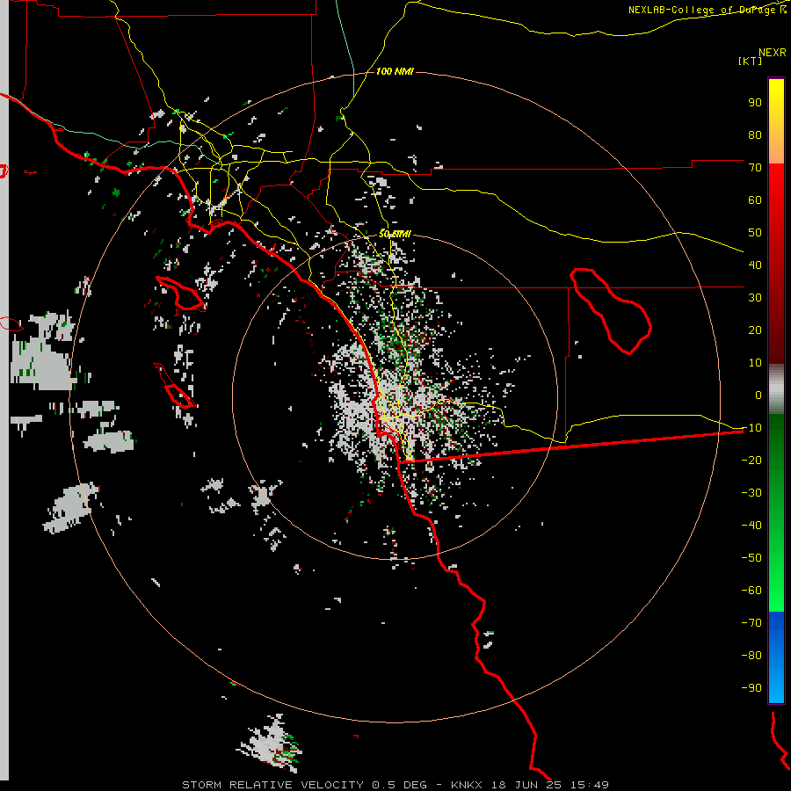The height and width of the screenshot is (791, 791).
Task: Pick the blue bottom segment of color bar
Action: tap(776, 657)
